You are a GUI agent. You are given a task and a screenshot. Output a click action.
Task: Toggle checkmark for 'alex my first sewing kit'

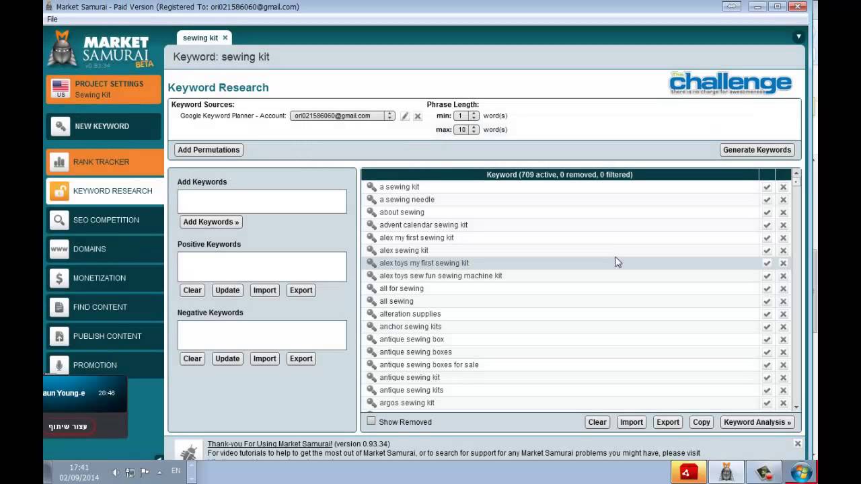coord(767,238)
